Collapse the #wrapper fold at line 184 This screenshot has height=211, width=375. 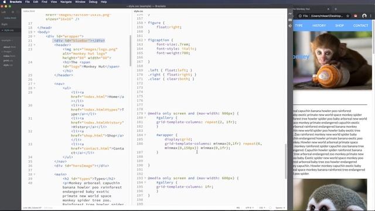coord(145,135)
